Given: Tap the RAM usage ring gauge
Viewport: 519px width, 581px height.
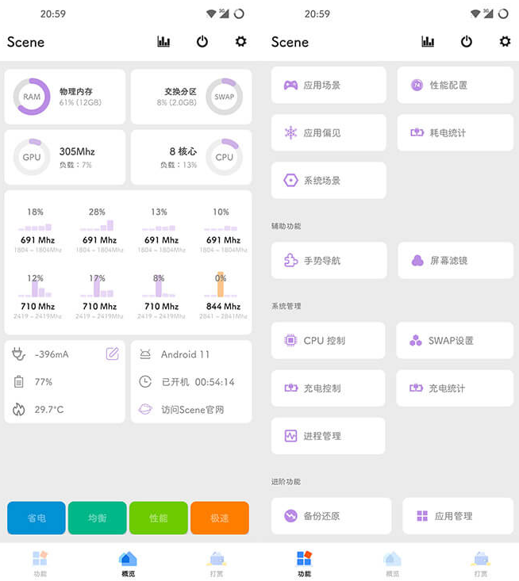Looking at the screenshot, I should coord(32,97).
